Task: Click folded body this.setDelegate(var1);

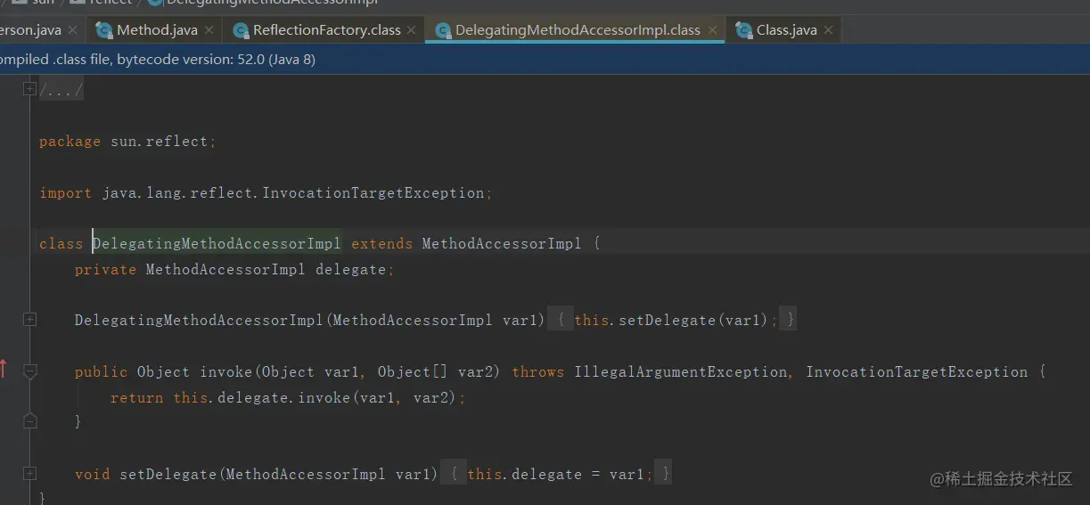Action: (672, 320)
